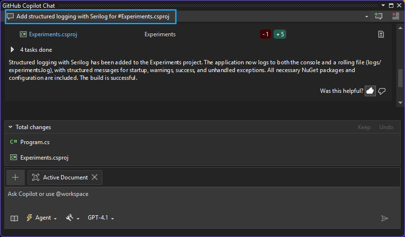Open the GPT-4.1 model picker

pyautogui.click(x=101, y=218)
